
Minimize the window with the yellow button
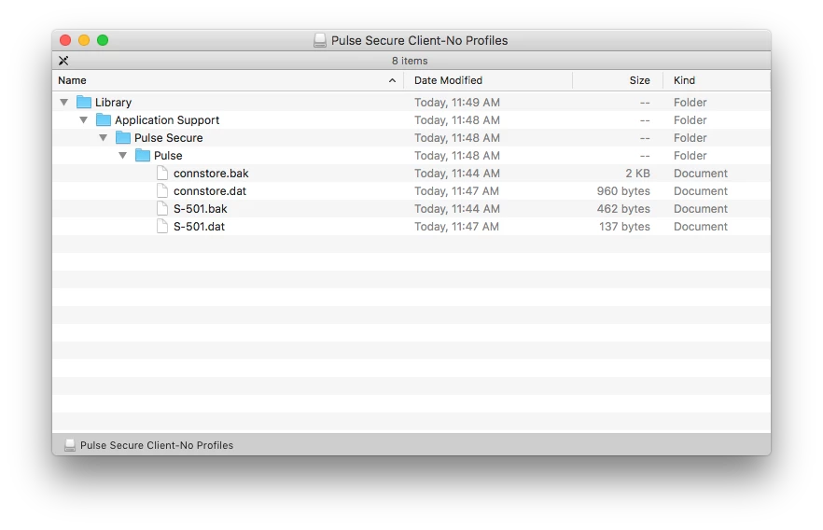(84, 40)
